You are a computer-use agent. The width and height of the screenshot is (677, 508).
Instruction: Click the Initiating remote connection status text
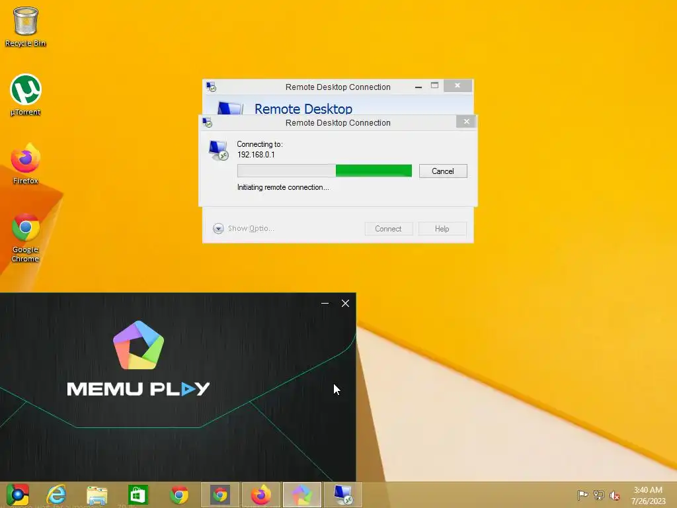click(x=283, y=187)
